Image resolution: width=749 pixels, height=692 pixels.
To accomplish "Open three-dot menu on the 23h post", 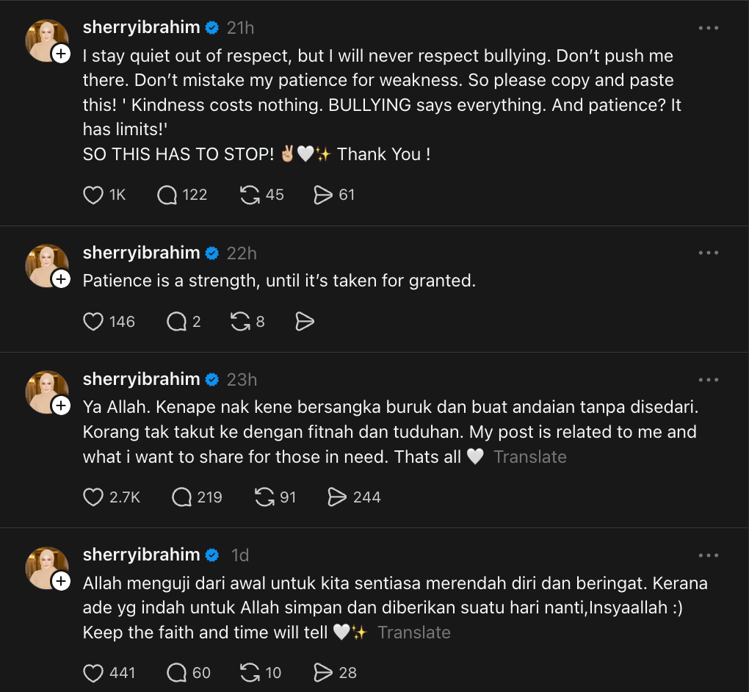I will 708,380.
